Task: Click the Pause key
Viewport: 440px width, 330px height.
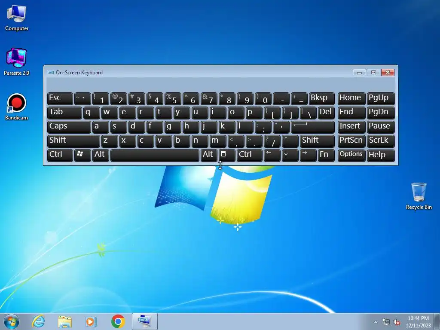Action: tap(381, 127)
